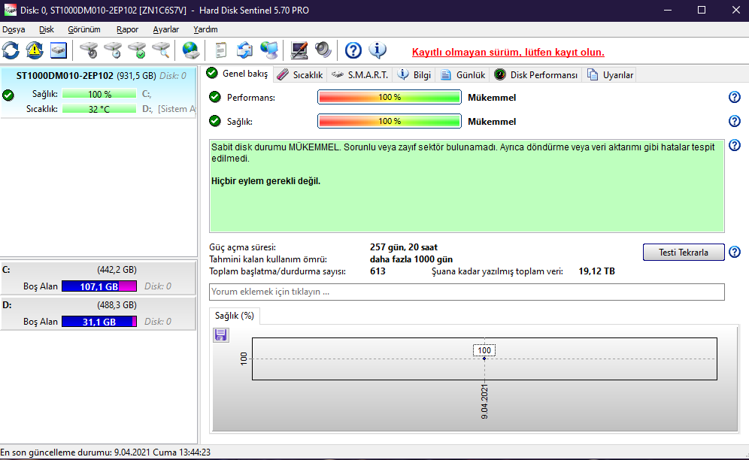Open the Ayarlar menu

165,29
